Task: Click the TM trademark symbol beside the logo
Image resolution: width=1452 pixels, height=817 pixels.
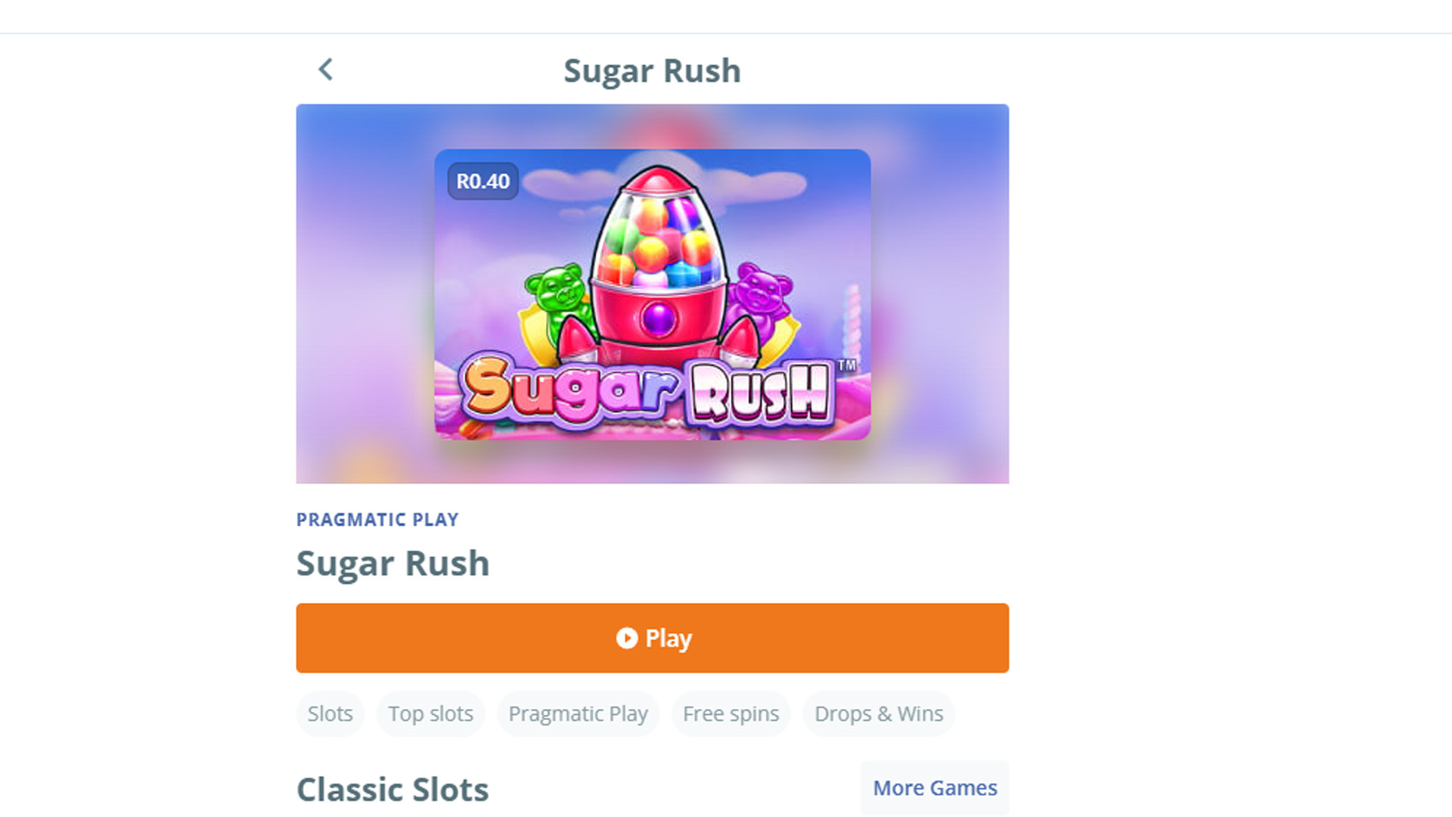Action: coord(847,365)
